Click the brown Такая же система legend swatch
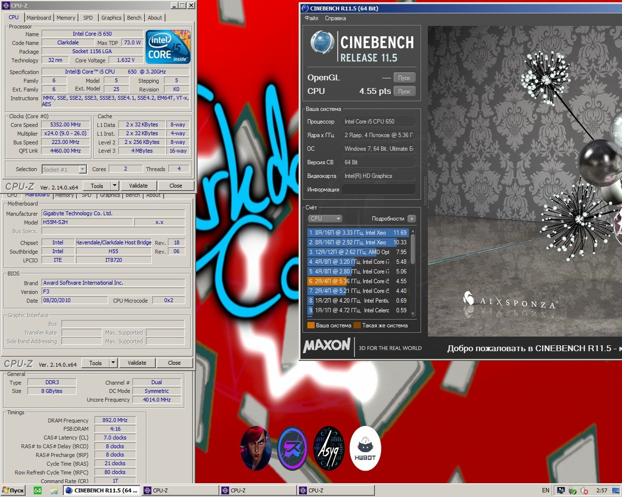The width and height of the screenshot is (622, 497). coord(357,325)
